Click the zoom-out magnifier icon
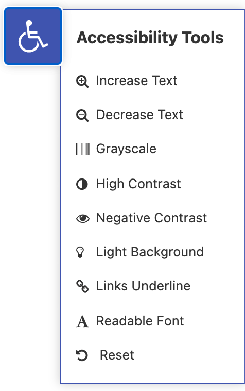 tap(82, 116)
